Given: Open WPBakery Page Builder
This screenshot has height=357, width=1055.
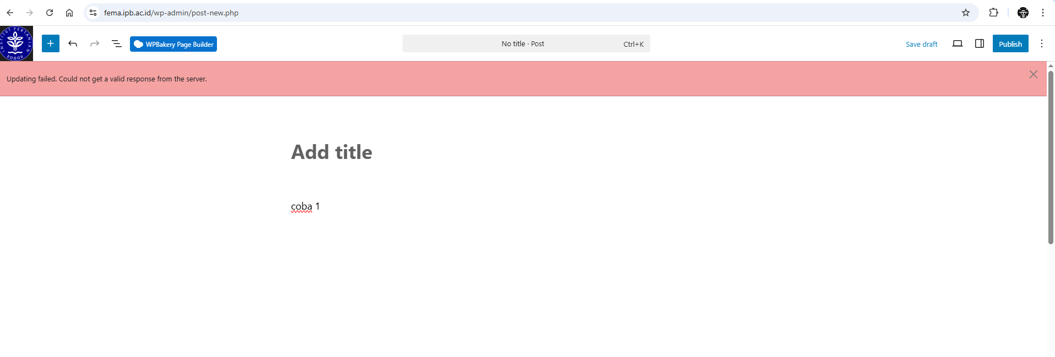Looking at the screenshot, I should click(173, 44).
